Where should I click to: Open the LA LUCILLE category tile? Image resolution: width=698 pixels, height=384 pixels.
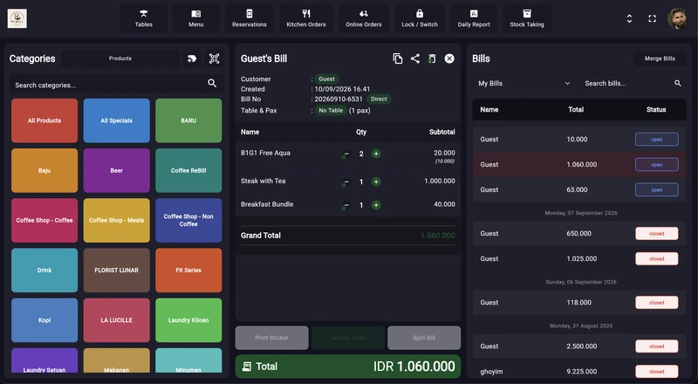coord(116,319)
